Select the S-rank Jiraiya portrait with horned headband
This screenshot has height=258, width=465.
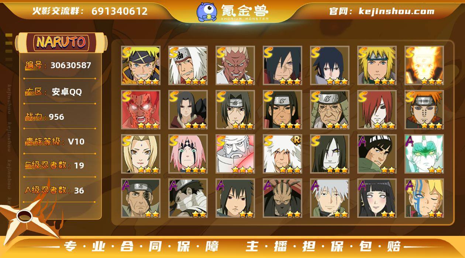tap(188, 66)
